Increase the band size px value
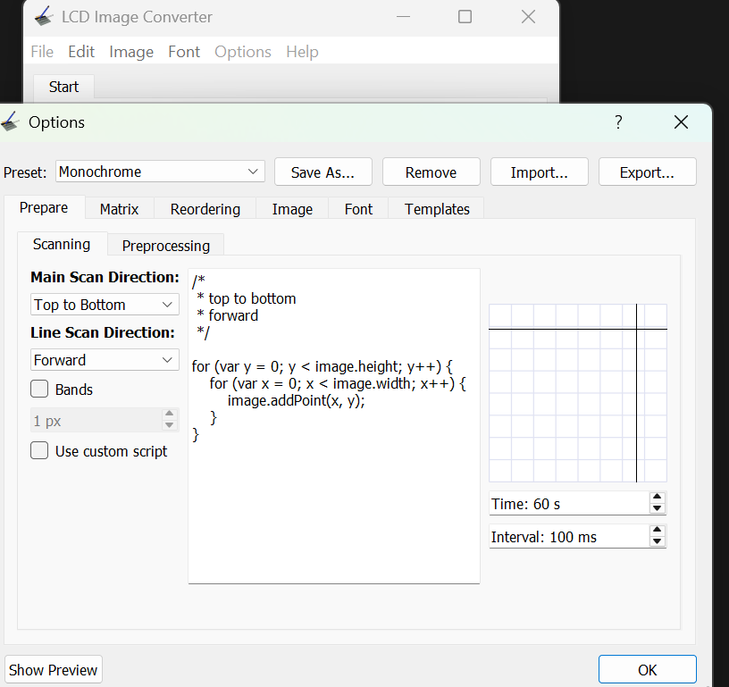 [x=169, y=414]
